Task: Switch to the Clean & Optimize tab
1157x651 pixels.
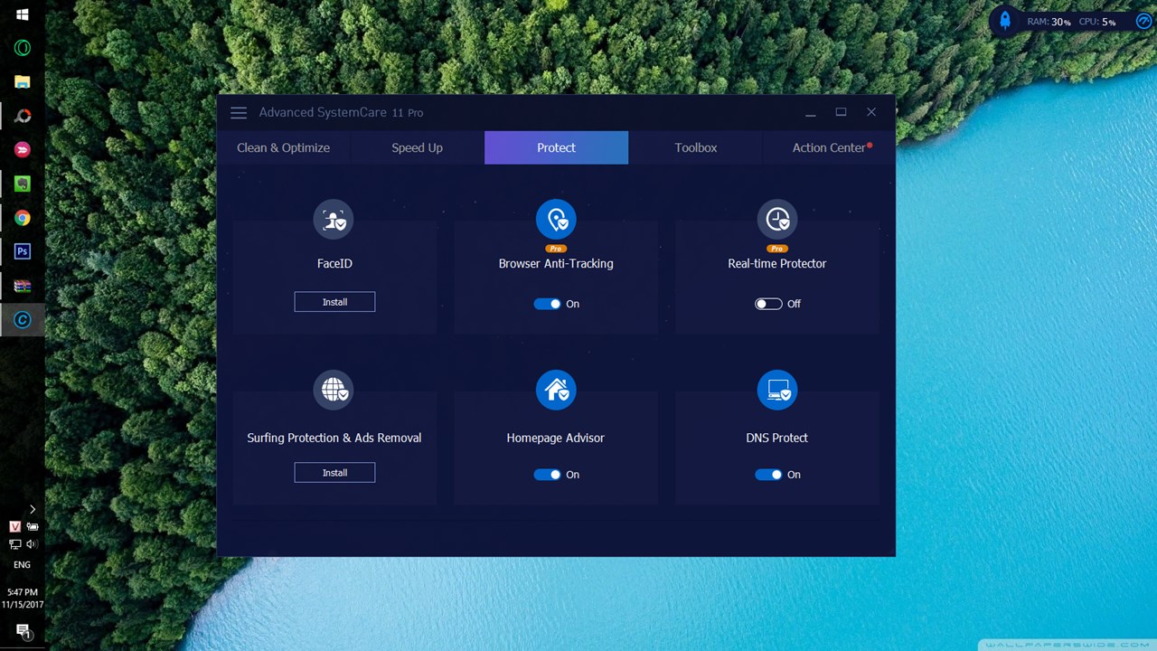Action: tap(283, 147)
